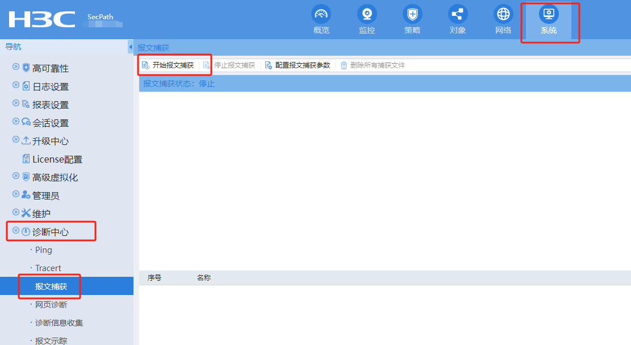Expand the 会话设置 tree node arrow
631x345 pixels.
tap(16, 121)
